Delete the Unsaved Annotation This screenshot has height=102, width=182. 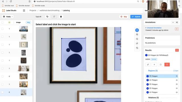coord(177,29)
